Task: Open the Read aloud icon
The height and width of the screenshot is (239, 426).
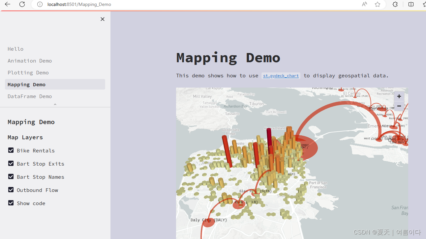Action: [x=364, y=4]
